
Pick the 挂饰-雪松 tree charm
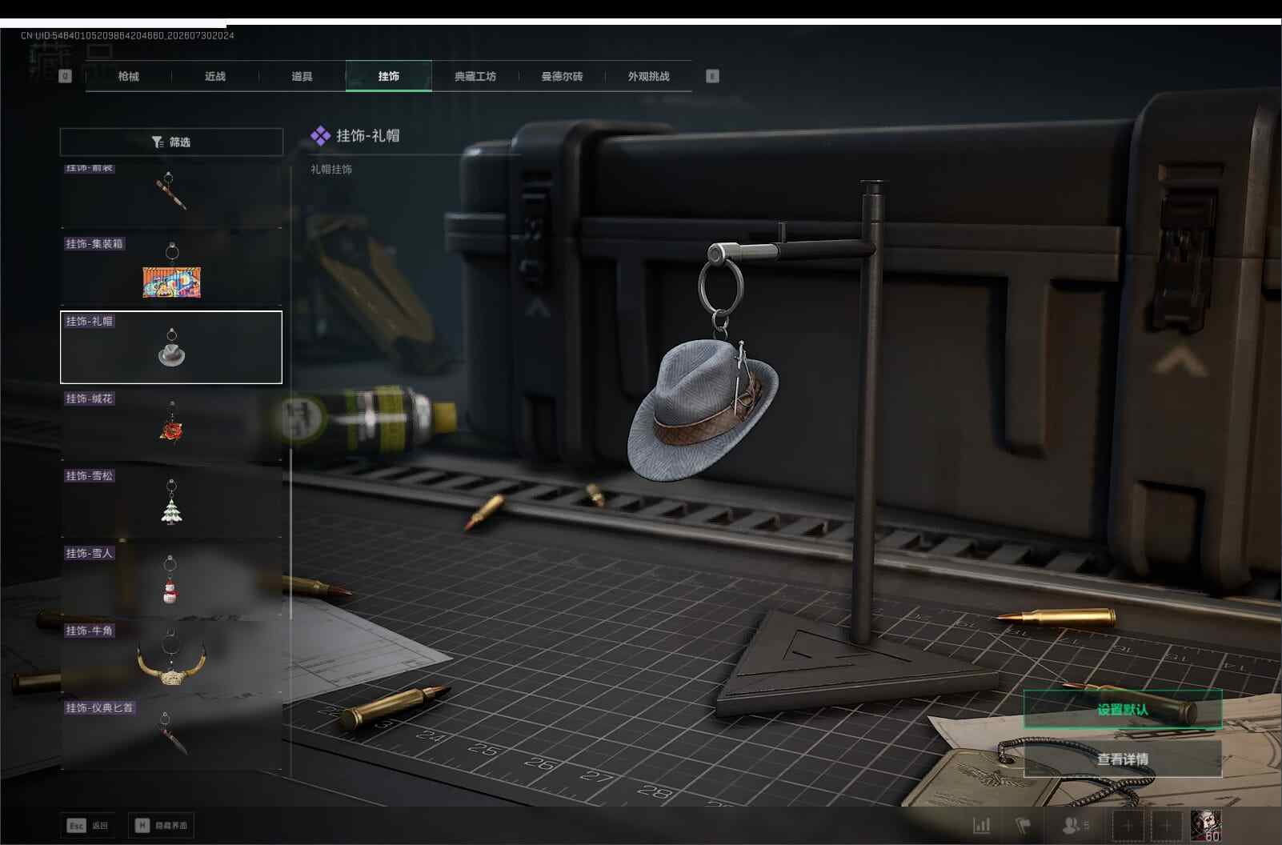pos(171,503)
